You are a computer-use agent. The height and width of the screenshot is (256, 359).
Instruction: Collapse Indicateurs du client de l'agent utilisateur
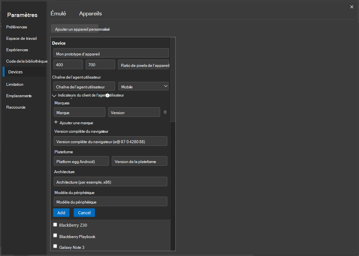pyautogui.click(x=54, y=96)
